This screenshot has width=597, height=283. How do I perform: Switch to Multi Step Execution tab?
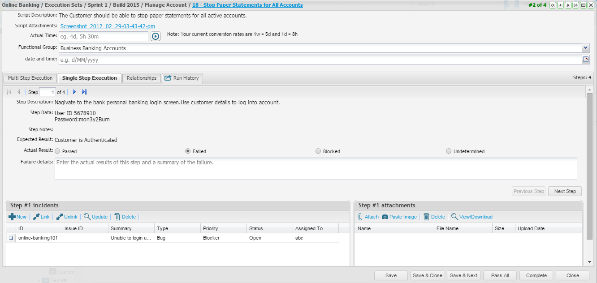tap(30, 78)
